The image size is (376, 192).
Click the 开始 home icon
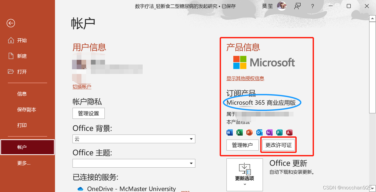pyautogui.click(x=11, y=40)
